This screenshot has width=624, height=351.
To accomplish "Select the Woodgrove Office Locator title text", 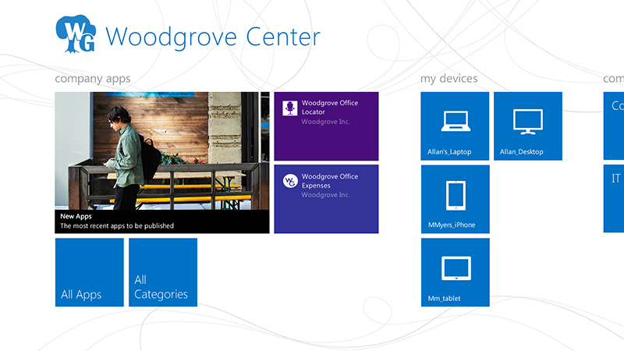I will coord(329,107).
